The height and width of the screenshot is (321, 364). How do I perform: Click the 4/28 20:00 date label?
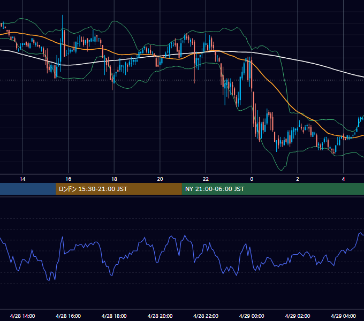160,316
